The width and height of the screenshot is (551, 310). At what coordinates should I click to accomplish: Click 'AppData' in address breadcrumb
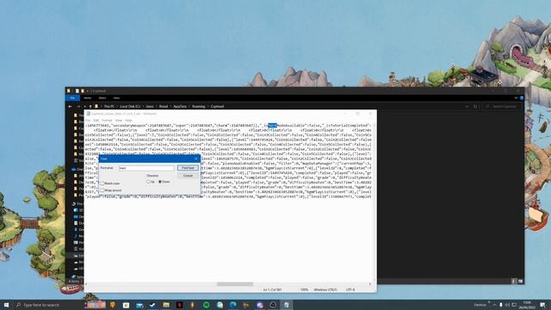point(180,106)
